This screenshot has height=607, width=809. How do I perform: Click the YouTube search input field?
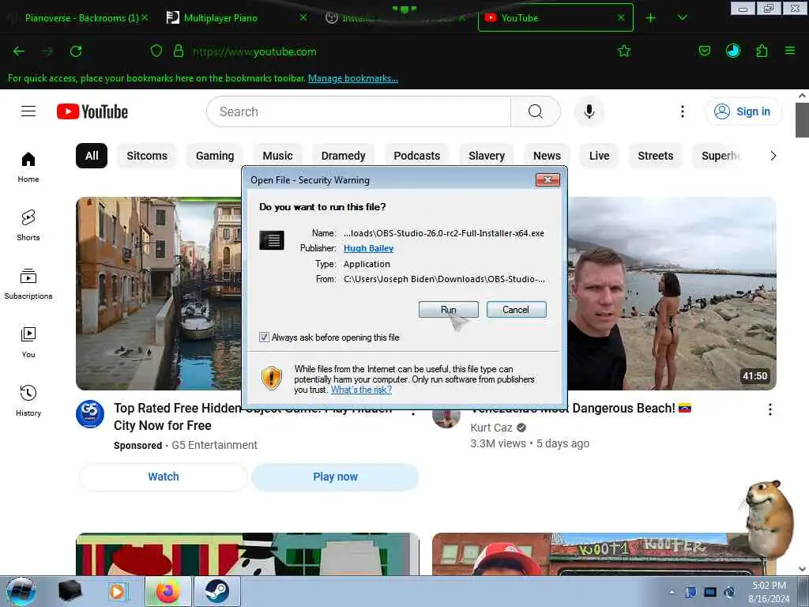pyautogui.click(x=359, y=111)
